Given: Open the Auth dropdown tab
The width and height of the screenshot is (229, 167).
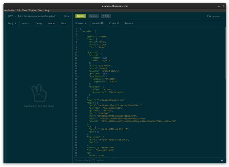Looking at the screenshot, I should click(26, 23).
